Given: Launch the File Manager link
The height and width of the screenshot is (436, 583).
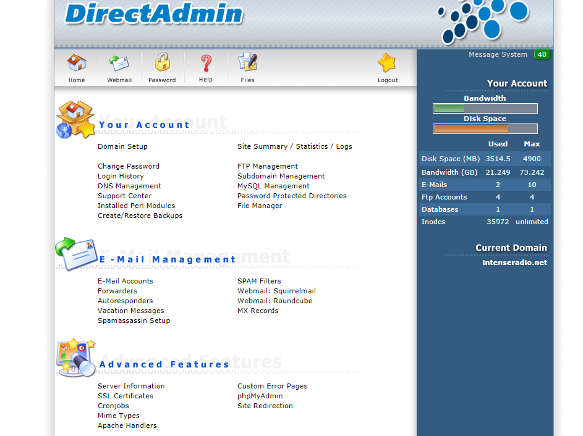Looking at the screenshot, I should pyautogui.click(x=260, y=206).
